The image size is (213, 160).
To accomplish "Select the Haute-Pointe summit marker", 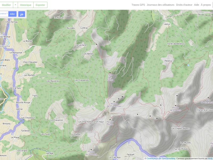I will (x=110, y=120).
